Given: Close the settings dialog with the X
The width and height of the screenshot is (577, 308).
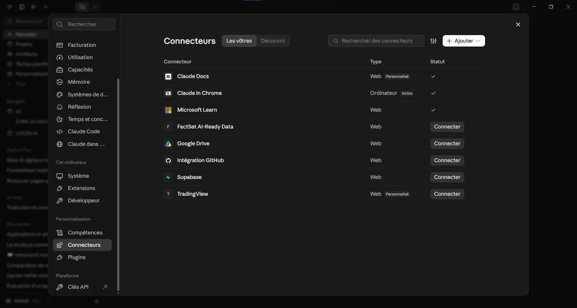Looking at the screenshot, I should (x=518, y=25).
